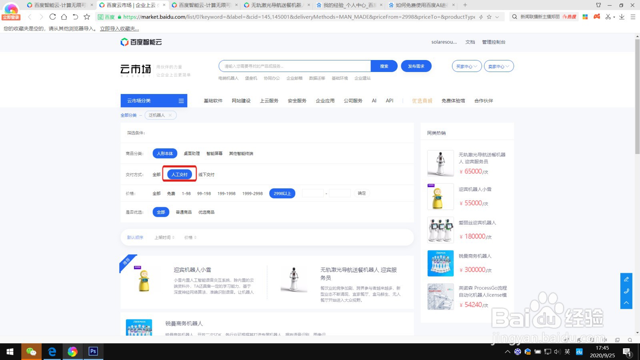Focus the product search input field
The width and height of the screenshot is (640, 360).
295,66
